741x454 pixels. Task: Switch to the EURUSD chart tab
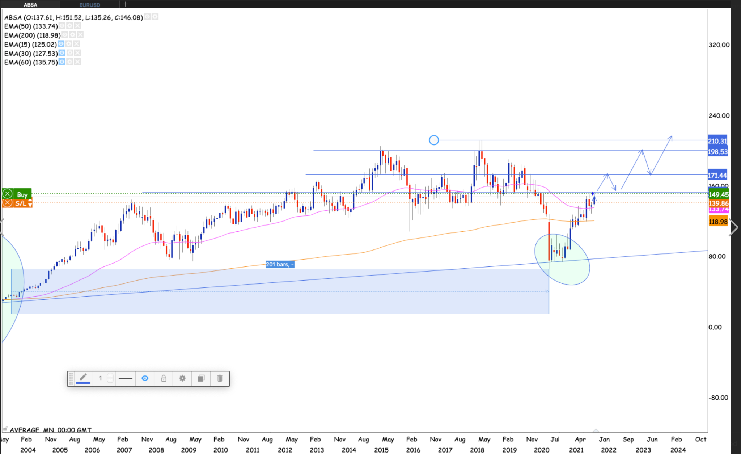point(90,5)
